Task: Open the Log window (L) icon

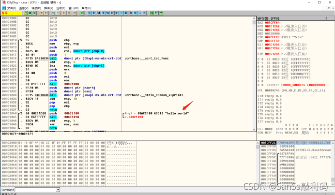Action: 89,13
